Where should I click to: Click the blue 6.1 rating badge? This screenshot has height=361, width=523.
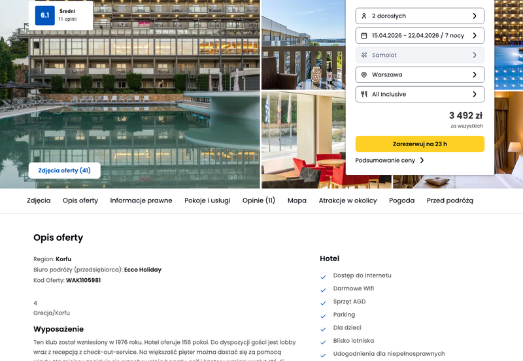44,15
